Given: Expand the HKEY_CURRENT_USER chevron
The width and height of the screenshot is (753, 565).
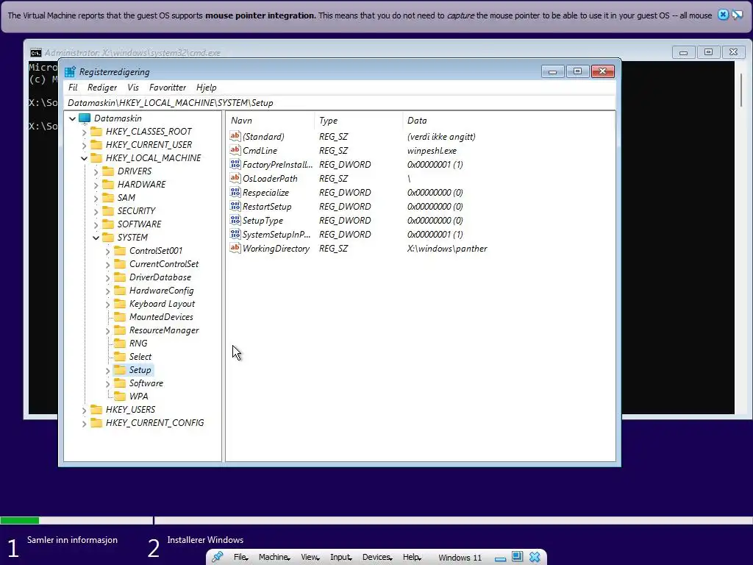Looking at the screenshot, I should [x=85, y=145].
